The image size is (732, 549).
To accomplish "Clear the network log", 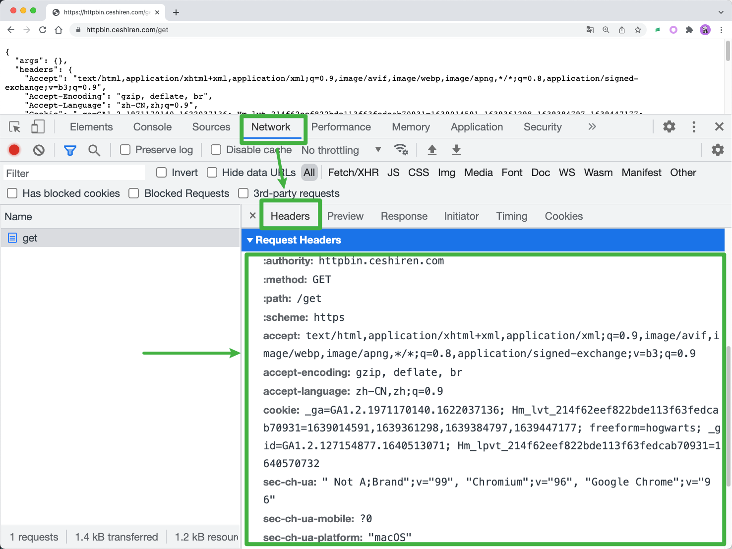I will pos(39,150).
